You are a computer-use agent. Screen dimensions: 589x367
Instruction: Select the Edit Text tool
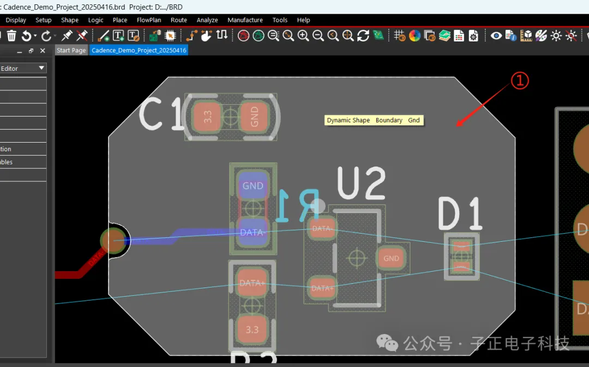tap(134, 35)
